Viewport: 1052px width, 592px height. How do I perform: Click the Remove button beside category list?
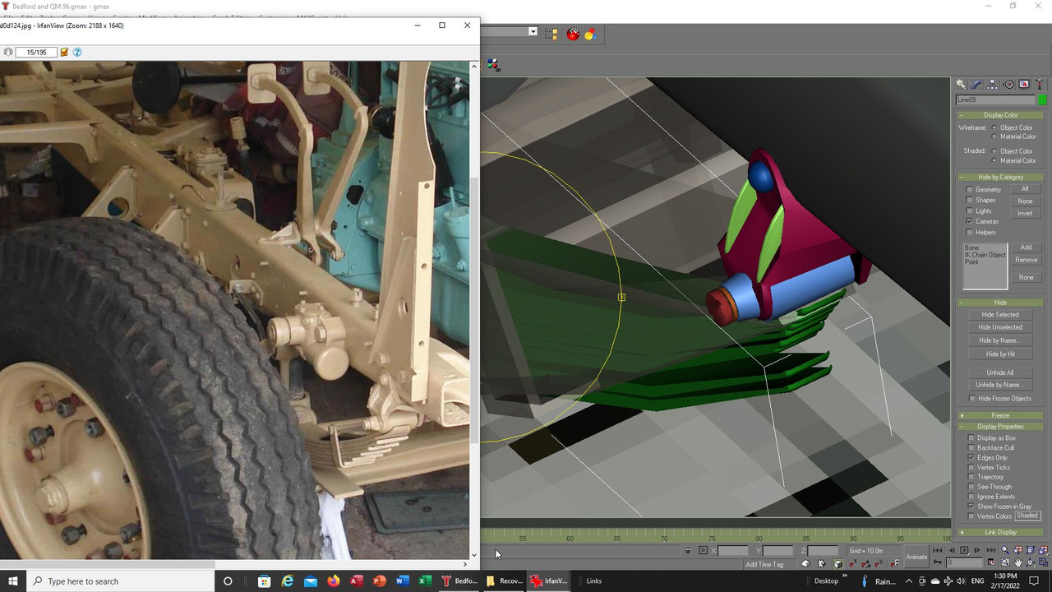click(x=1026, y=260)
